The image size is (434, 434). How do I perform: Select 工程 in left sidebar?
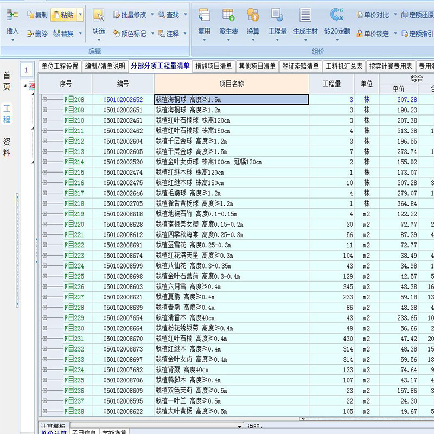click(x=7, y=114)
